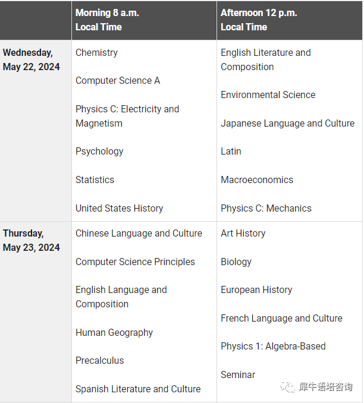Screen dimensions: 364x403
Task: Open the Psychology exam entry
Action: tap(99, 152)
